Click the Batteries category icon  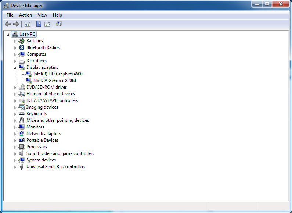coord(22,41)
